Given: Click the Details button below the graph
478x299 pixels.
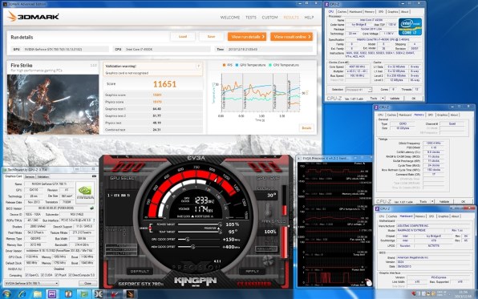Looking at the screenshot, I should point(306,128).
